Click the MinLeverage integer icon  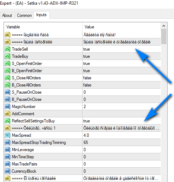(x=8, y=150)
